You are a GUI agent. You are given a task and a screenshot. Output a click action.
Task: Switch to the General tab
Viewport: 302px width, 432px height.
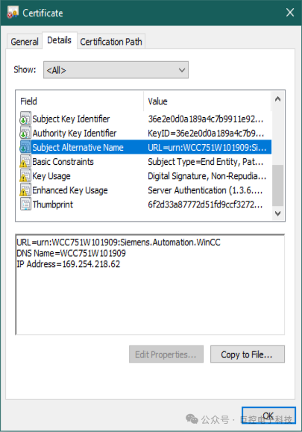click(x=25, y=42)
